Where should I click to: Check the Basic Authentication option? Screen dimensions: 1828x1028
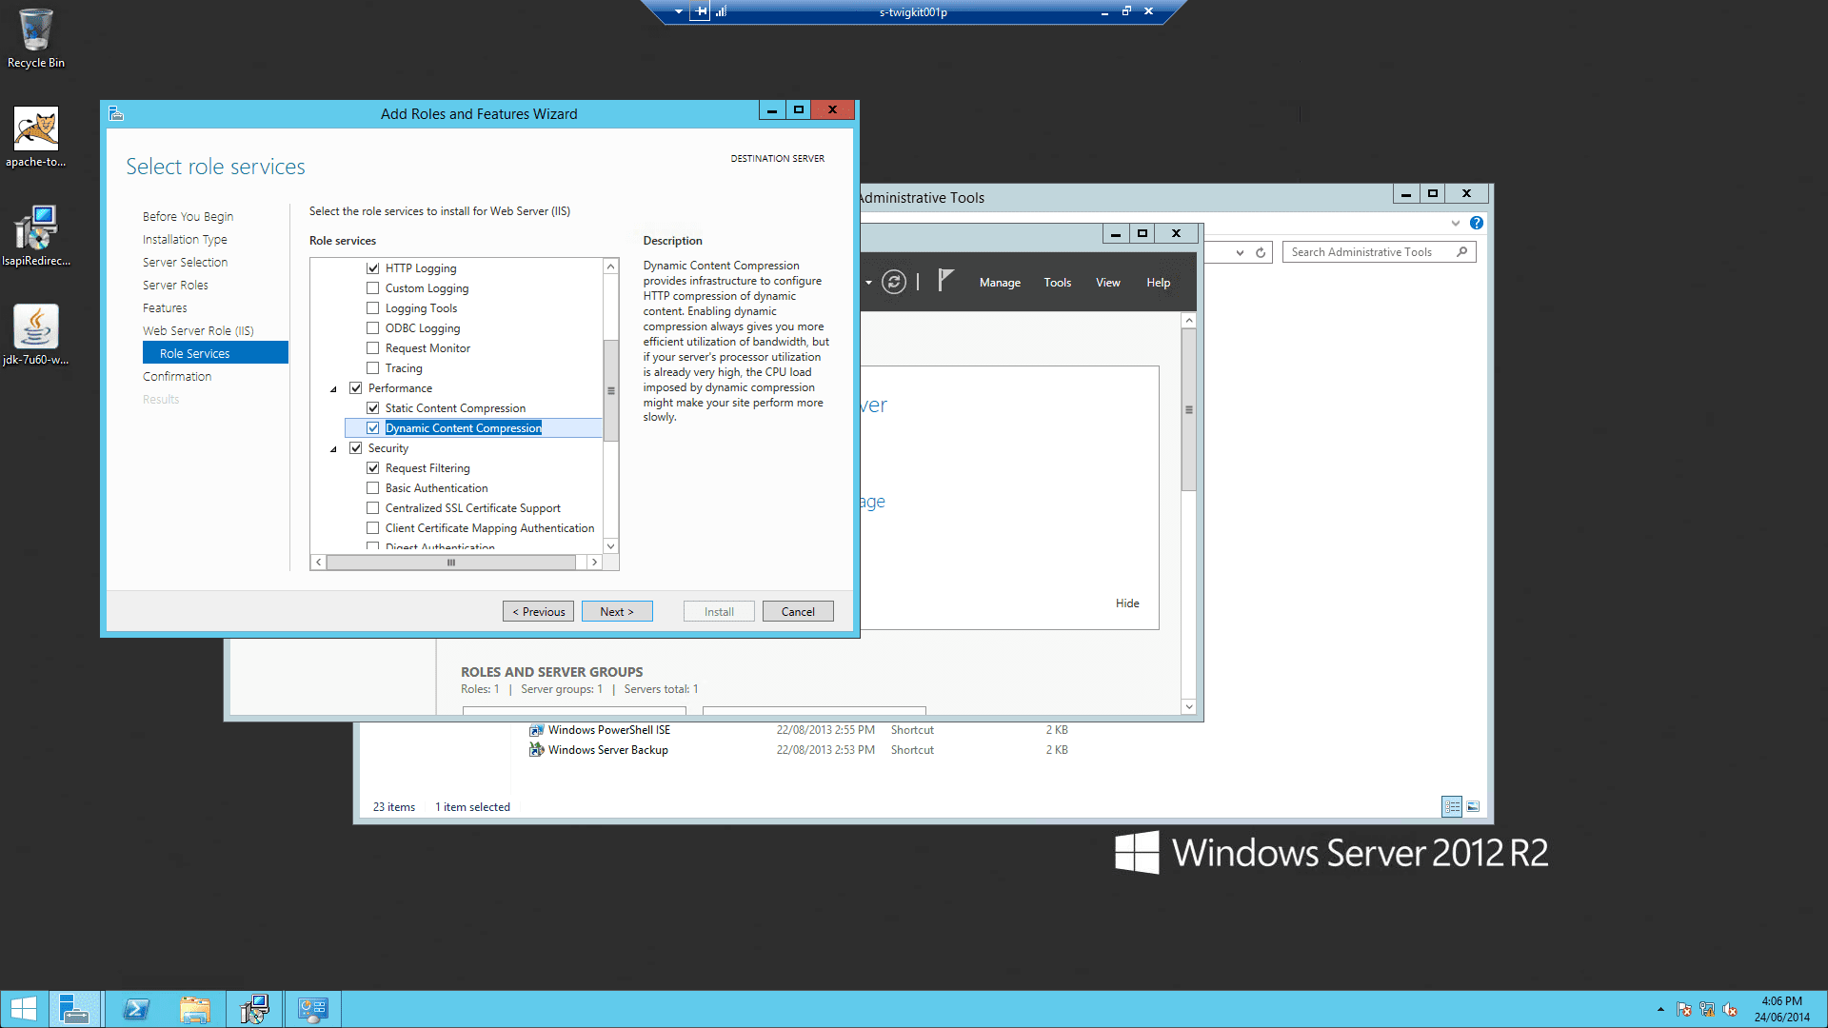[373, 488]
